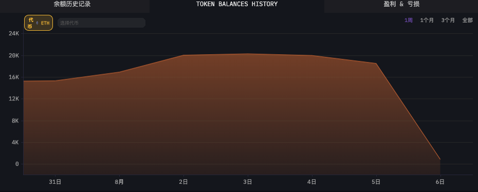Select the 3个月 time range
Image resolution: width=478 pixels, height=192 pixels.
pyautogui.click(x=448, y=20)
